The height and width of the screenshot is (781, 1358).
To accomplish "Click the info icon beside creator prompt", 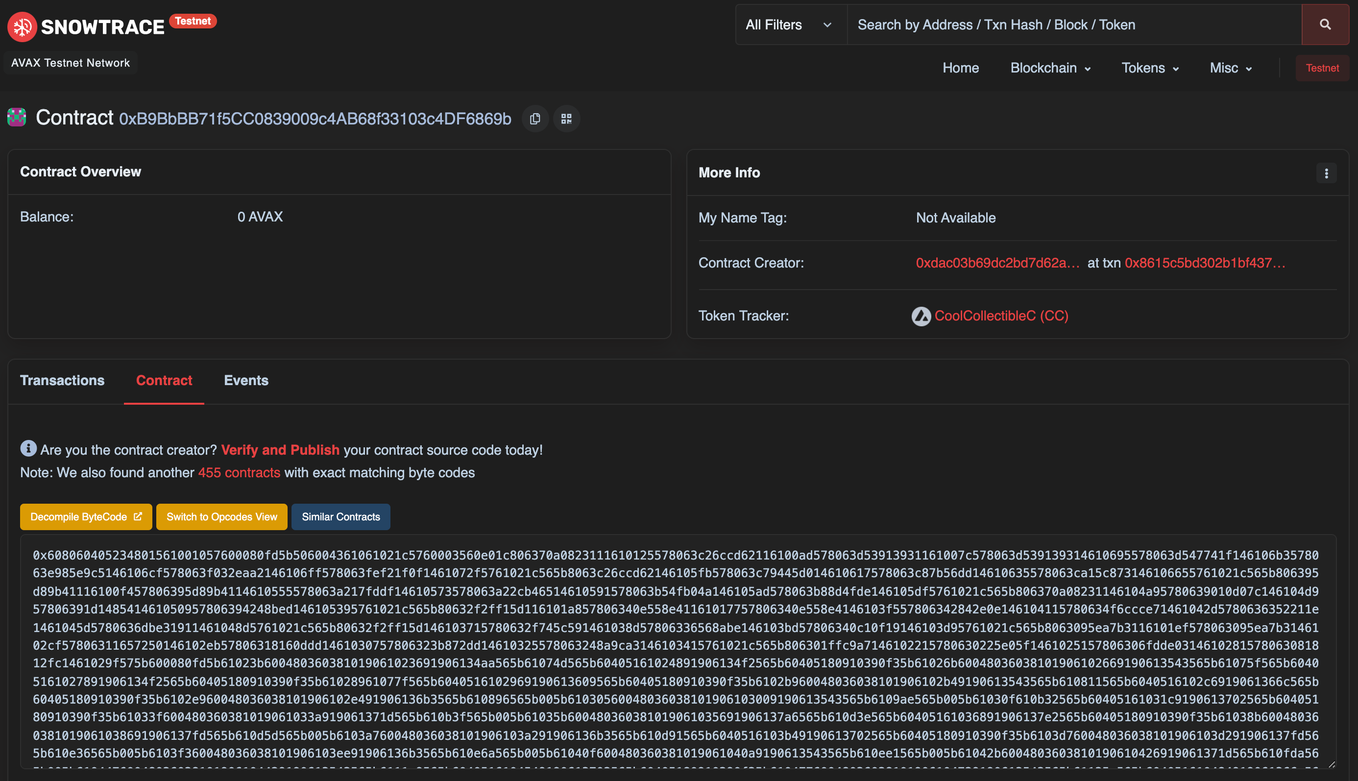I will point(28,448).
